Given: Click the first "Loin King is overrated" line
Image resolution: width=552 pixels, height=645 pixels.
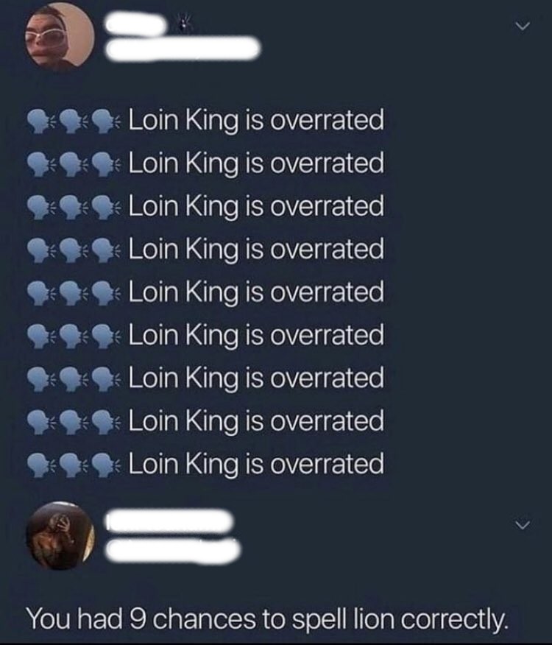Looking at the screenshot, I should coord(256,120).
